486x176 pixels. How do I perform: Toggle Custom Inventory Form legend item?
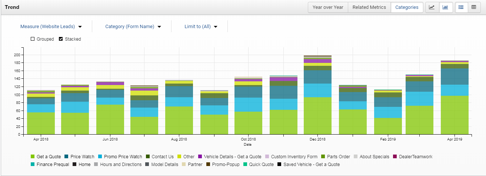(291, 157)
